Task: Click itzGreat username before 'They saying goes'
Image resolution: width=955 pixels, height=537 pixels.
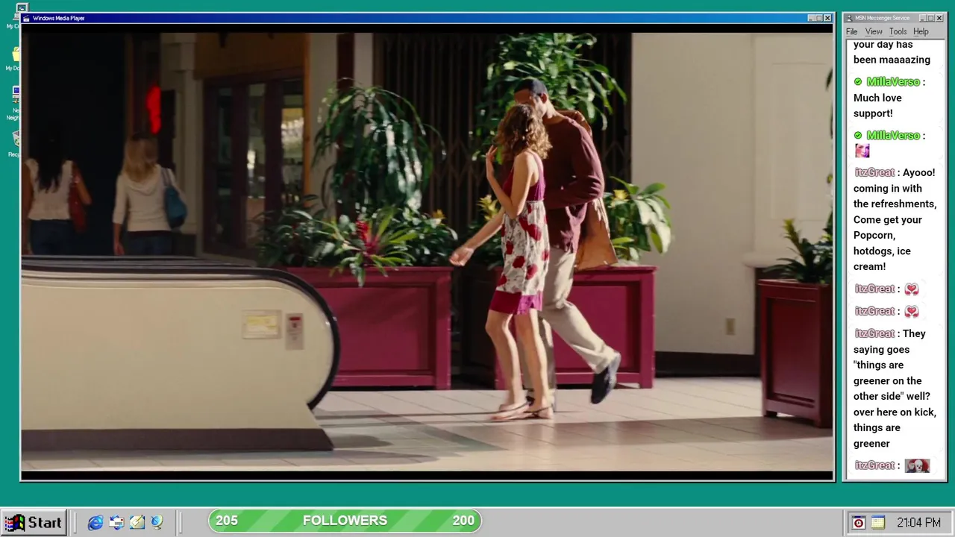Action: [874, 333]
